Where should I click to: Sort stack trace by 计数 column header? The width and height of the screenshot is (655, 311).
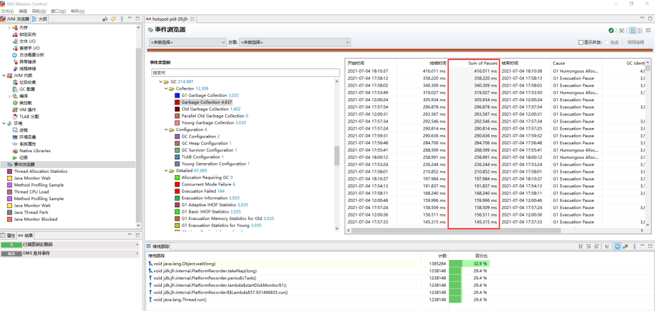click(434, 255)
